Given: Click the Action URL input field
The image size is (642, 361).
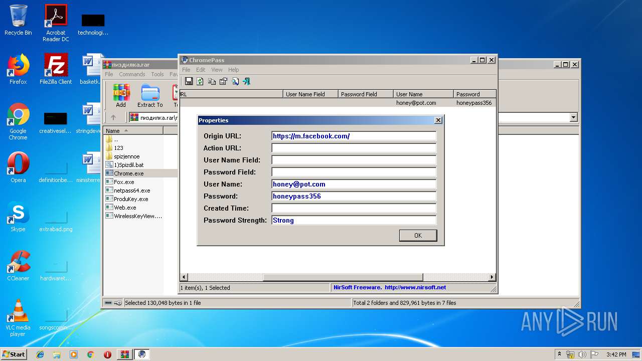Looking at the screenshot, I should pyautogui.click(x=354, y=148).
